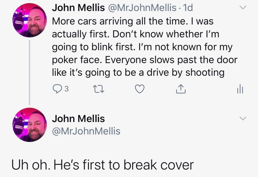The image size is (258, 177).
Task: Open the lower tweet's profile photo
Action: [x=30, y=125]
